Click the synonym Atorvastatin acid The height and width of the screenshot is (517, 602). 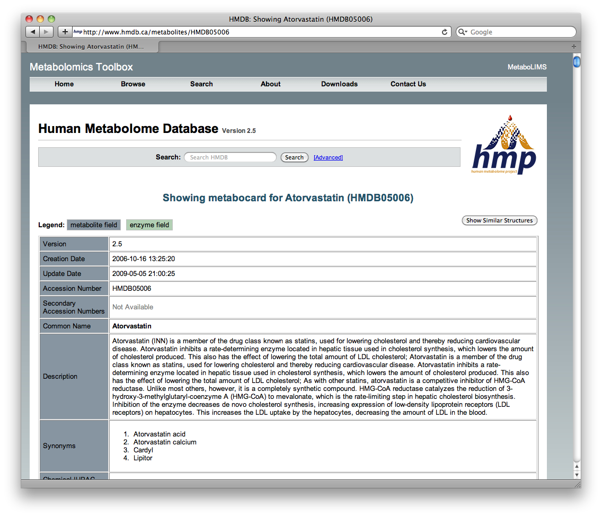[x=160, y=434]
